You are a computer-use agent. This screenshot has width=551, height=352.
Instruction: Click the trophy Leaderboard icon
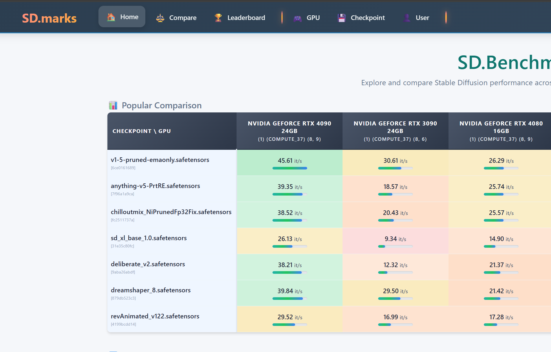click(218, 18)
